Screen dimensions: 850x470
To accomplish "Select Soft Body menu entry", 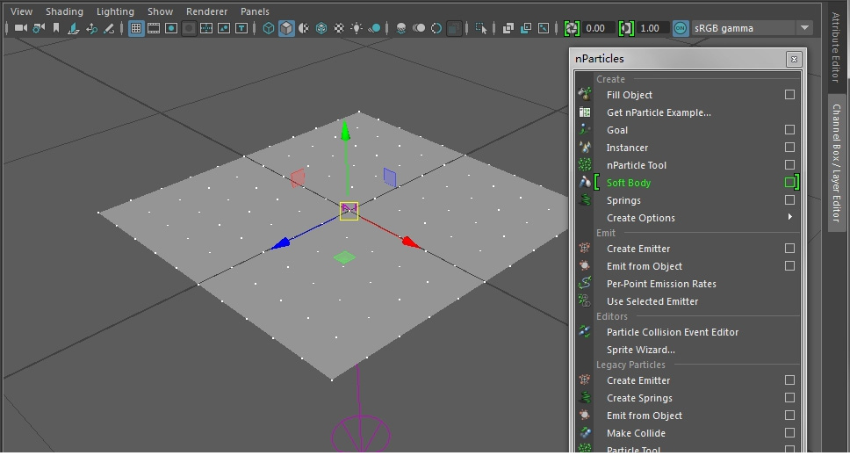I will [x=629, y=183].
